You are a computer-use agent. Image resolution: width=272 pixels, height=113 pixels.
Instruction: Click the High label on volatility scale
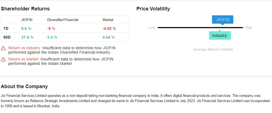point(249,28)
